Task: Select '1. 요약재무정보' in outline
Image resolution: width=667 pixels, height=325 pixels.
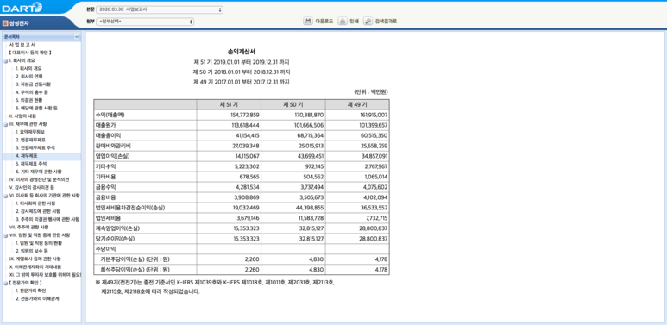Action: pyautogui.click(x=30, y=132)
